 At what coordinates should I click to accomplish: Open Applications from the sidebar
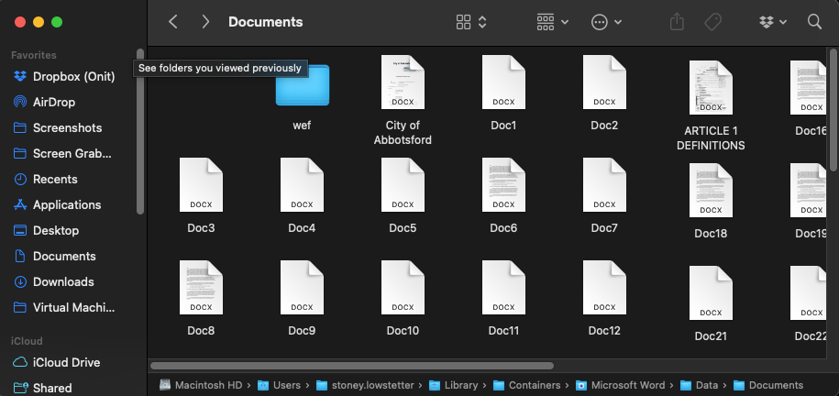point(57,205)
